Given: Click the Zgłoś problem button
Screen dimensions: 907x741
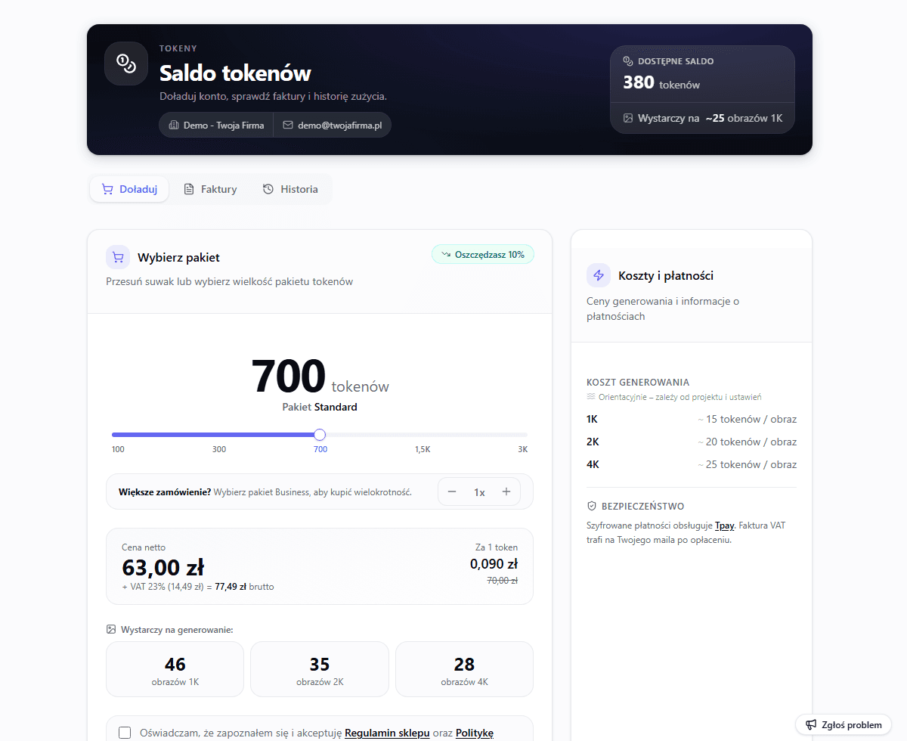Looking at the screenshot, I should pyautogui.click(x=844, y=724).
